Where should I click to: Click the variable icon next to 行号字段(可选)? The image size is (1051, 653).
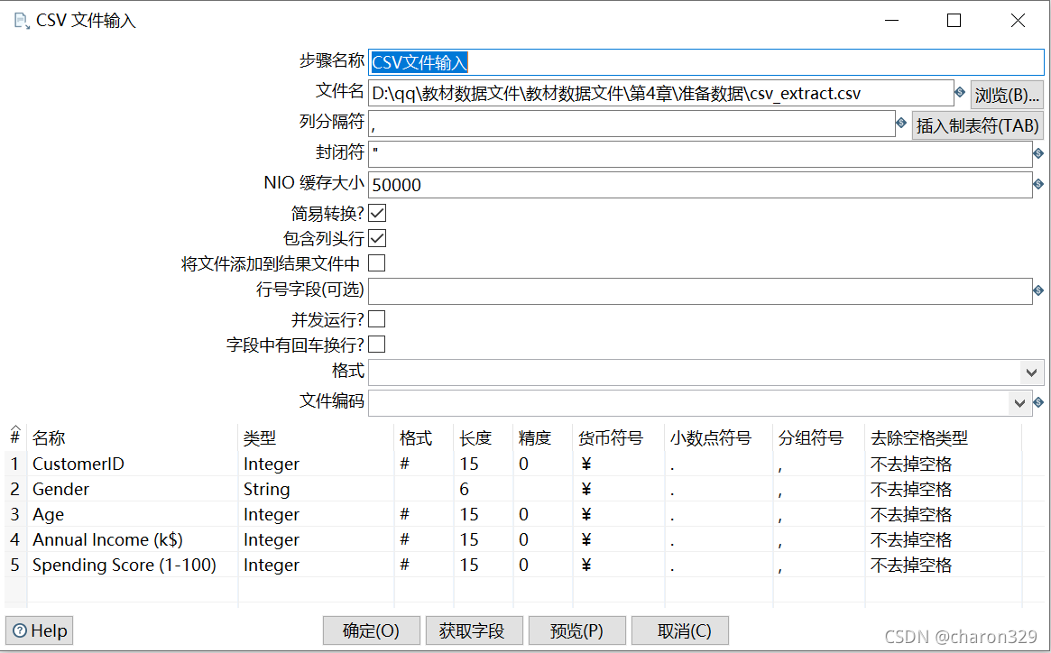1037,290
